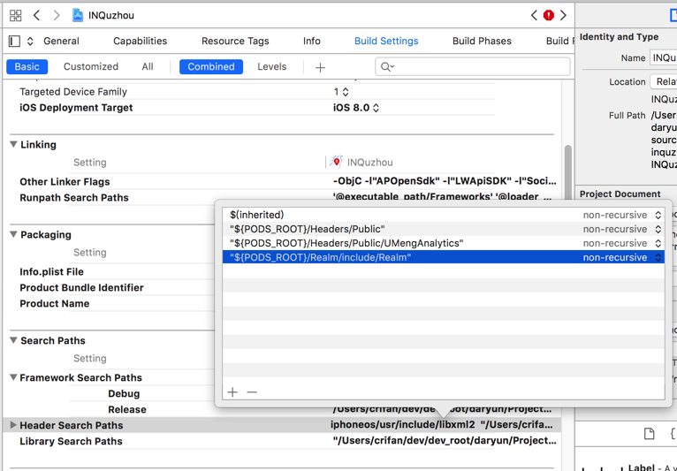677x471 pixels.
Task: Select the Combined view
Action: pos(211,67)
